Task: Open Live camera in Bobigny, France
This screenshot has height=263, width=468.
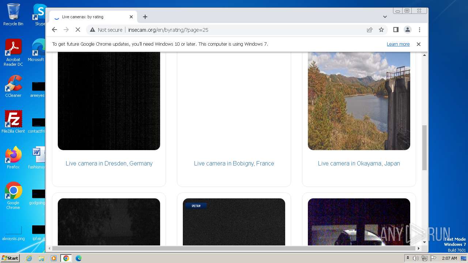Action: [x=234, y=163]
